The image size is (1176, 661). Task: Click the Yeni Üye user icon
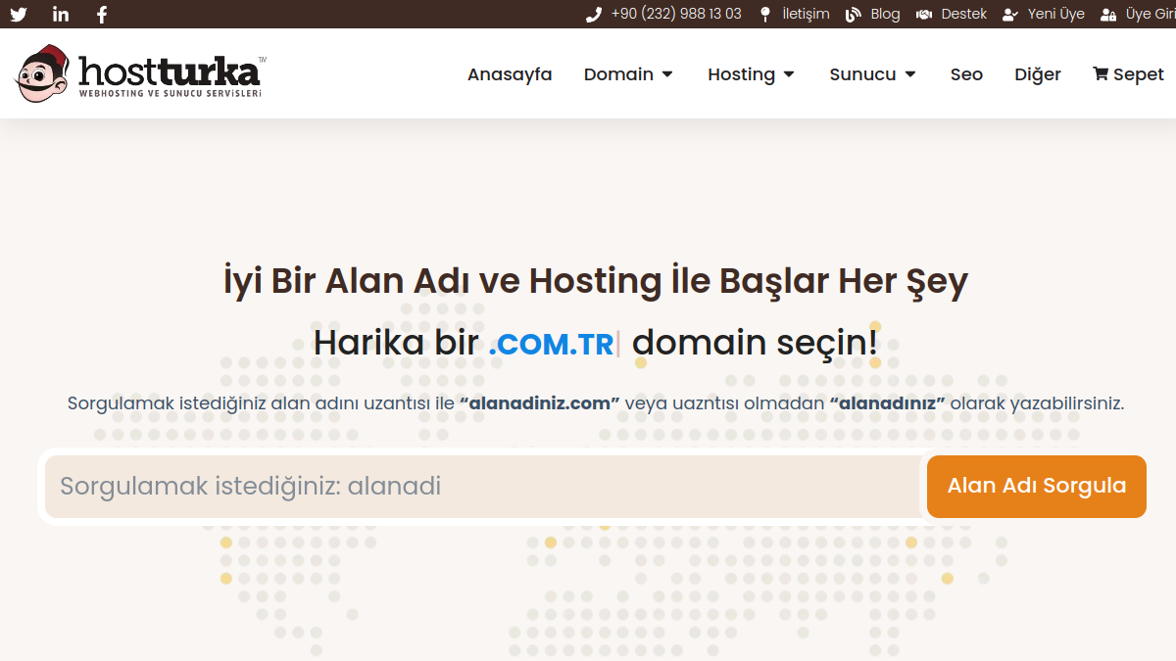(x=1010, y=15)
